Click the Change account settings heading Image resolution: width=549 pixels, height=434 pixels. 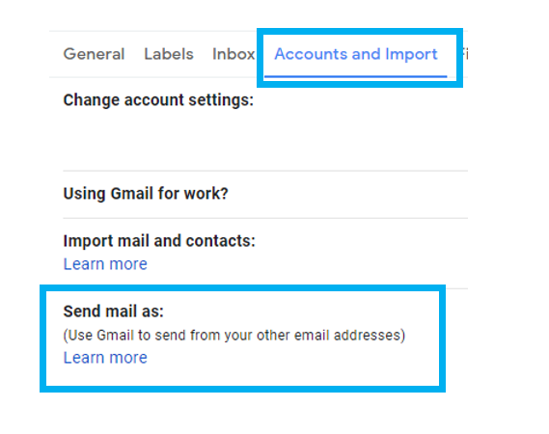[158, 100]
